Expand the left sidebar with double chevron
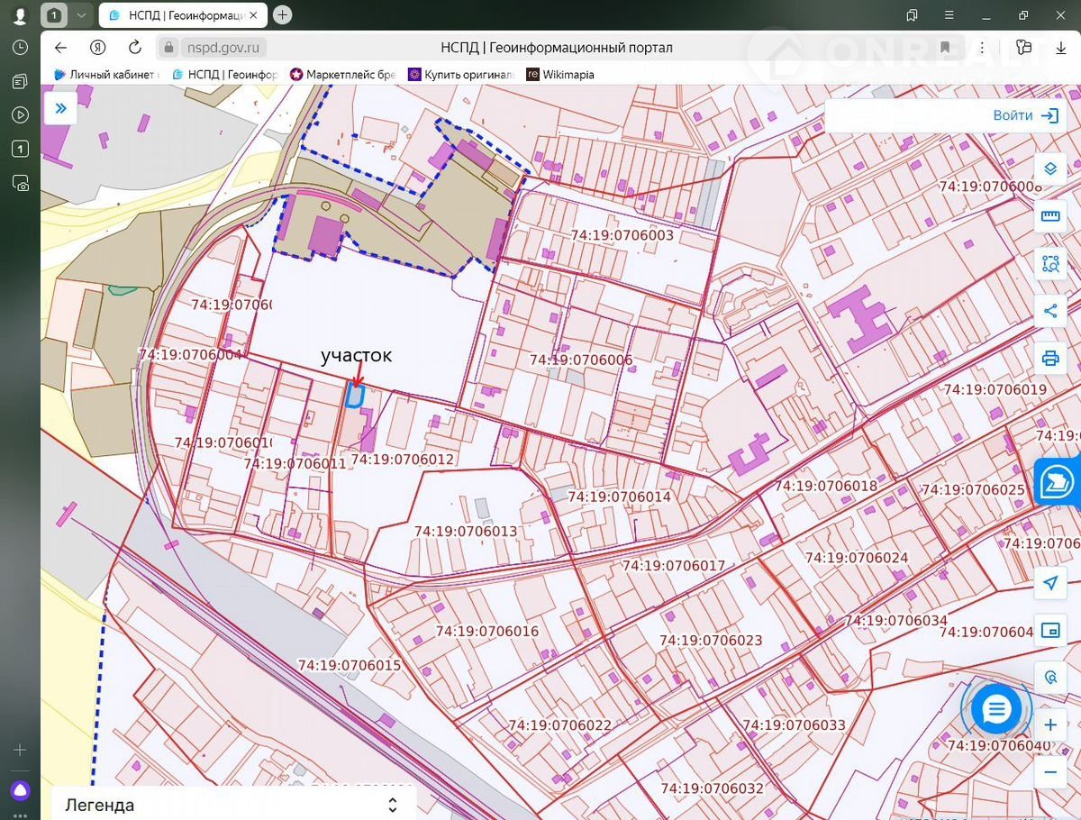This screenshot has width=1081, height=820. click(60, 108)
